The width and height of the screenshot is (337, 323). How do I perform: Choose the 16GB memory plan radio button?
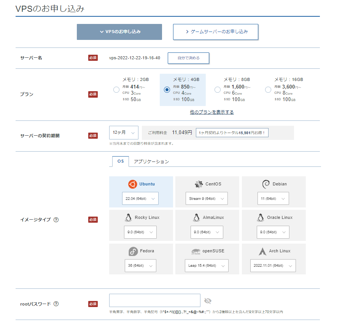coord(268,90)
